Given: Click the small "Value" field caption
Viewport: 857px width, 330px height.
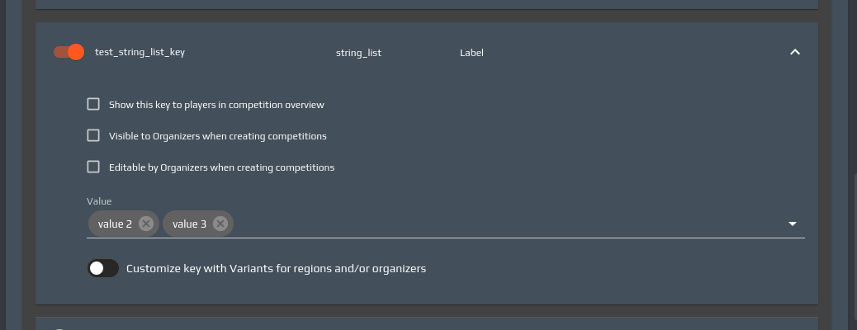Looking at the screenshot, I should point(99,201).
